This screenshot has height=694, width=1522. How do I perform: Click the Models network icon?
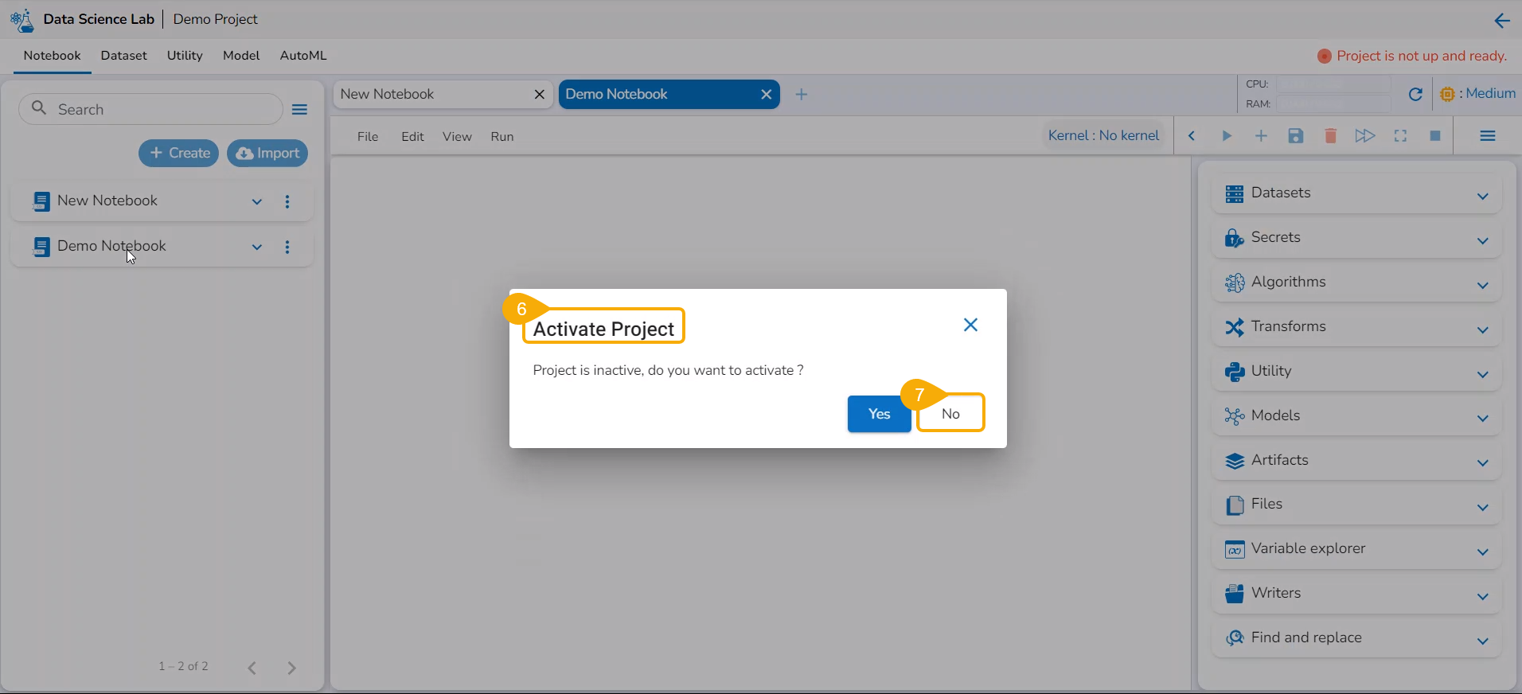[x=1235, y=416]
